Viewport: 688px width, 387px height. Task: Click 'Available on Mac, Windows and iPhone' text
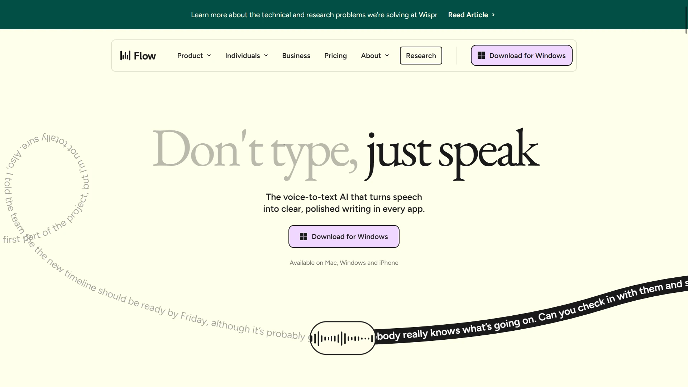click(x=344, y=263)
